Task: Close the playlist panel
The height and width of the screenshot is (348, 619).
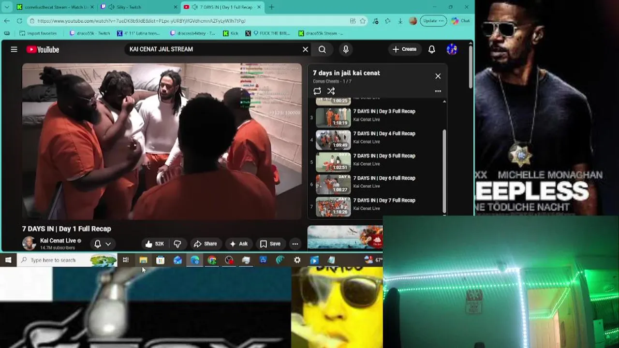Action: pyautogui.click(x=438, y=76)
